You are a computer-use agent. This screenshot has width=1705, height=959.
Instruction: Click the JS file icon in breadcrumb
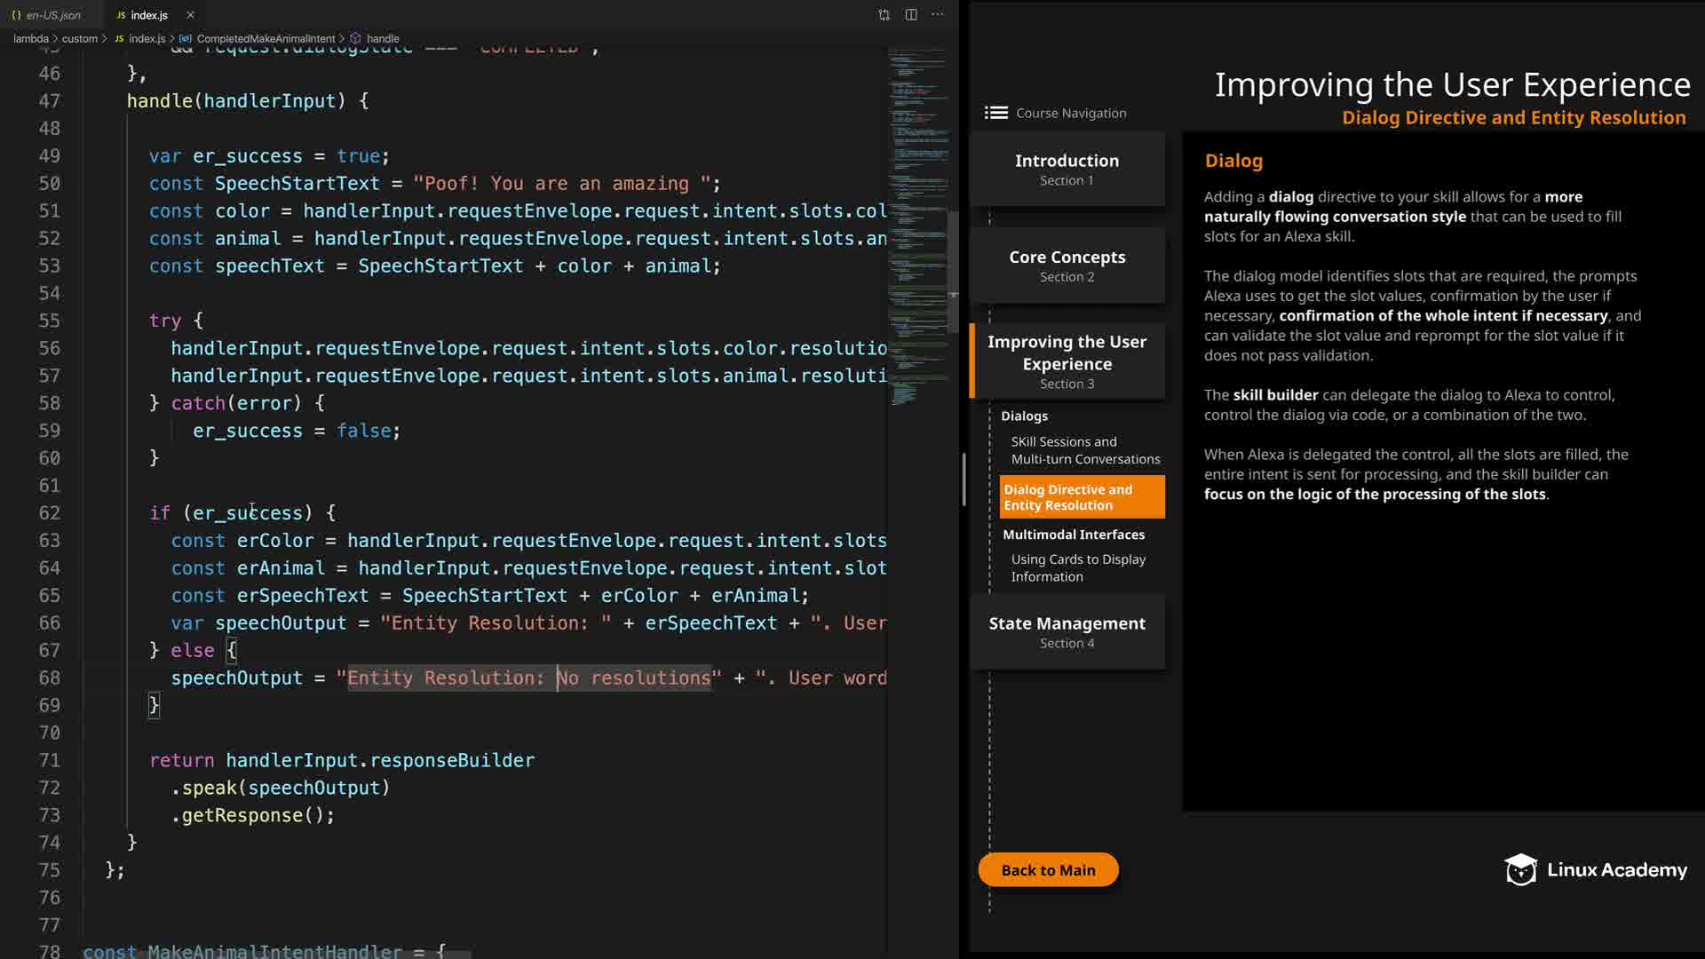[119, 39]
